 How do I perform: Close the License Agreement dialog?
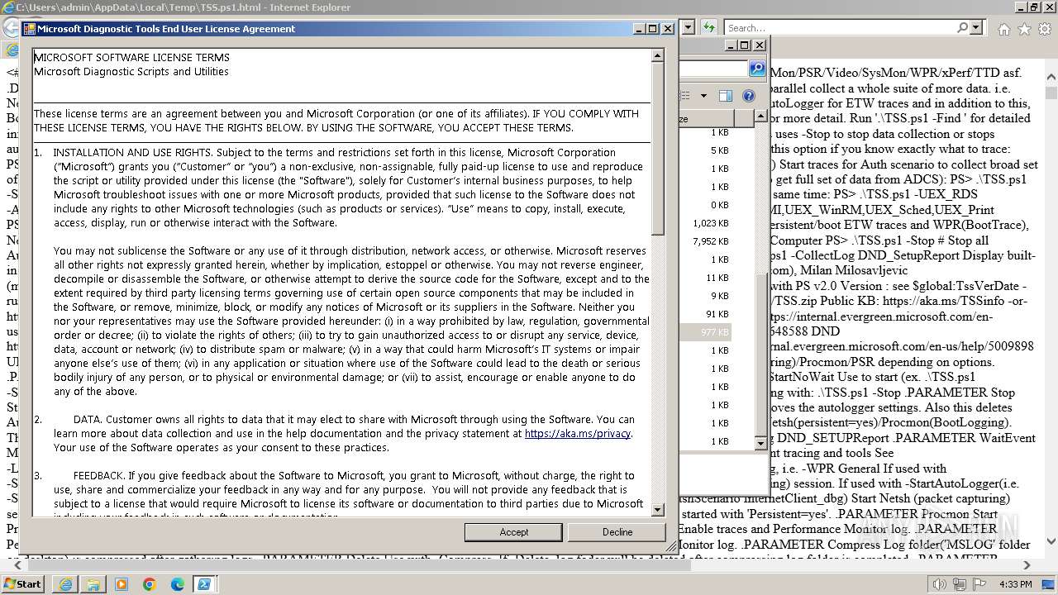[668, 28]
